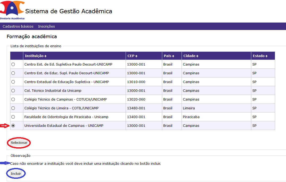Open the Inscrições menu
286x182 pixels.
coord(46,27)
